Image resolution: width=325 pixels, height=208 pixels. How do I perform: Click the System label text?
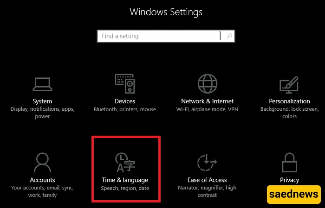click(42, 101)
